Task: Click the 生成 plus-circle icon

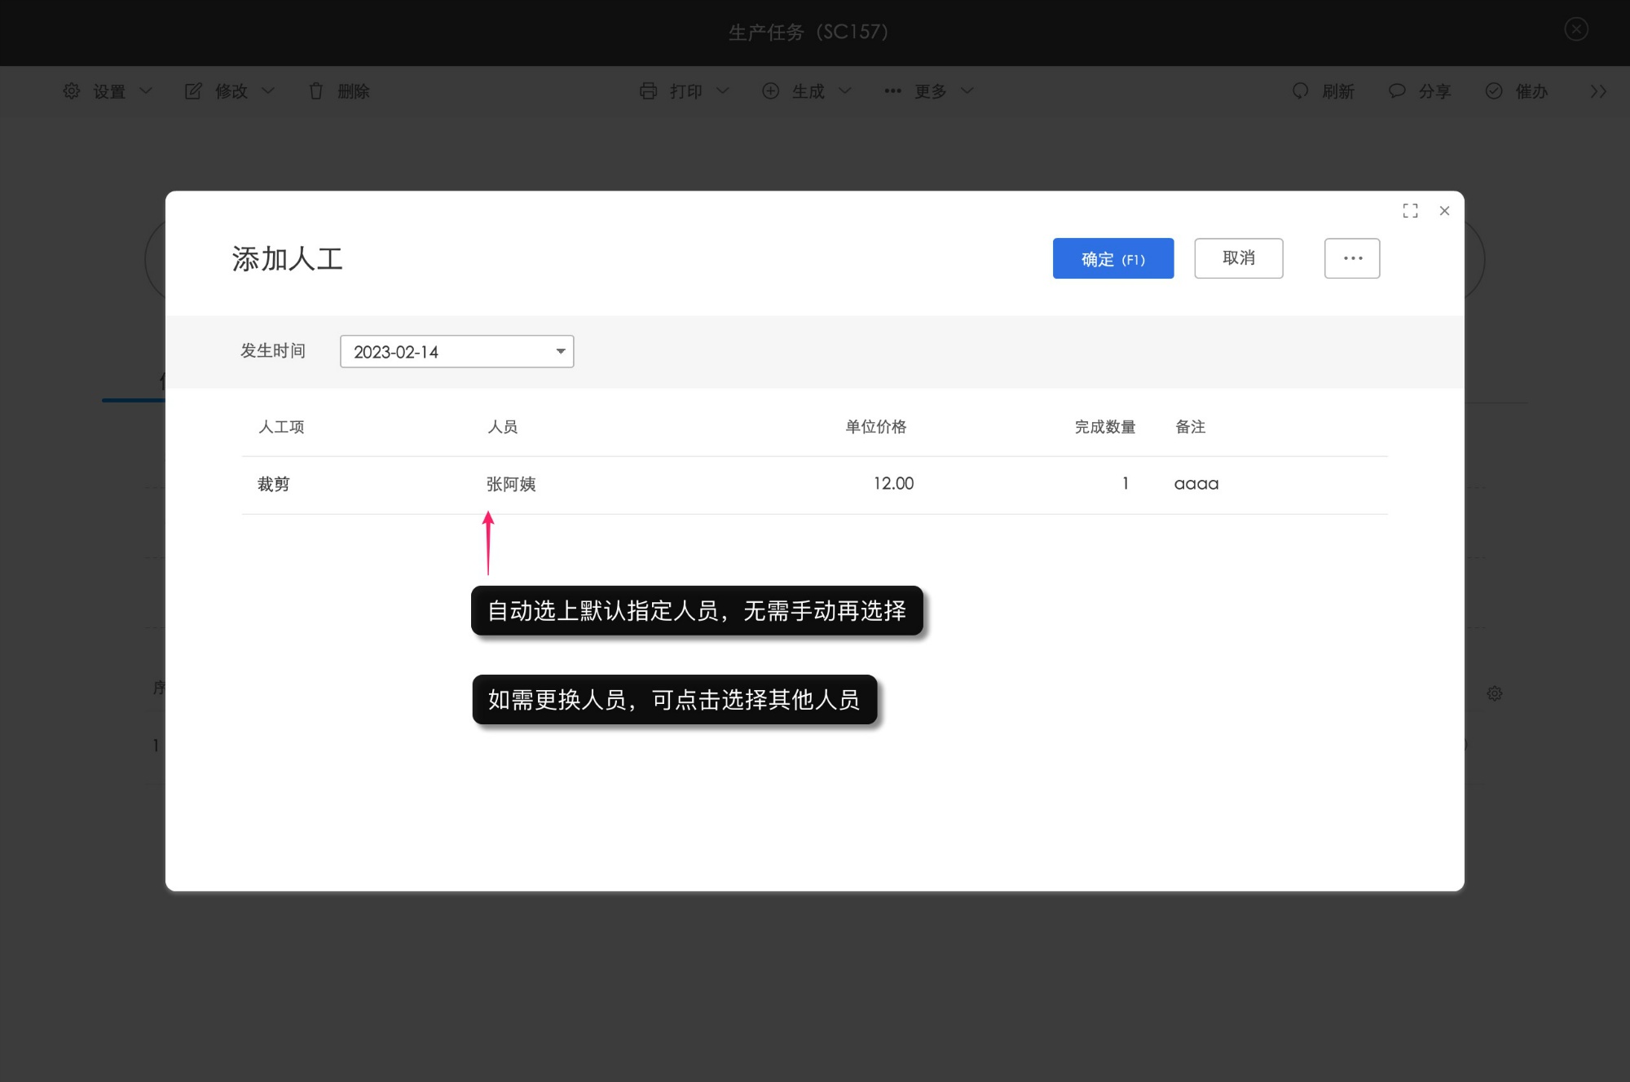Action: point(771,91)
